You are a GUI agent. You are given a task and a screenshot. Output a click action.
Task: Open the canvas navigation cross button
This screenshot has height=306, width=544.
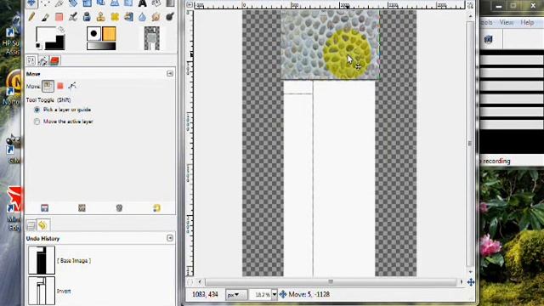point(470,282)
